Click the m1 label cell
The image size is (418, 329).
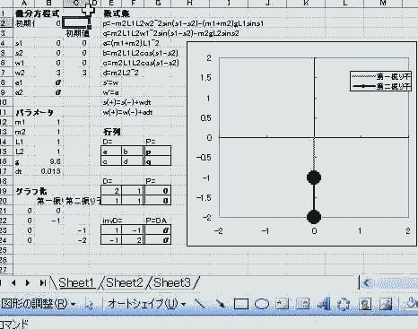[x=24, y=122]
